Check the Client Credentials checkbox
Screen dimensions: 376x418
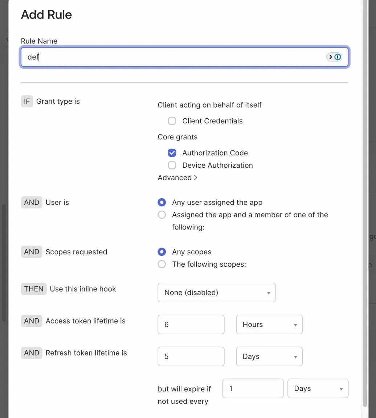click(x=172, y=121)
